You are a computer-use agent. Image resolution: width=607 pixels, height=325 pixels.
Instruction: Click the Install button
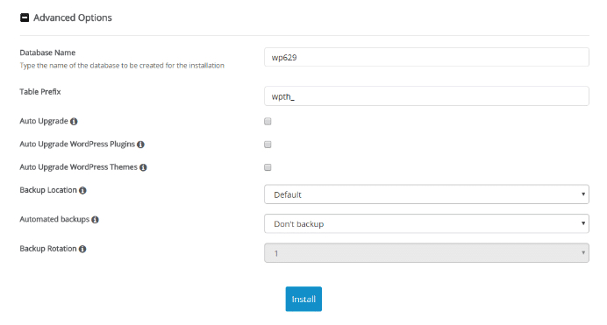303,299
